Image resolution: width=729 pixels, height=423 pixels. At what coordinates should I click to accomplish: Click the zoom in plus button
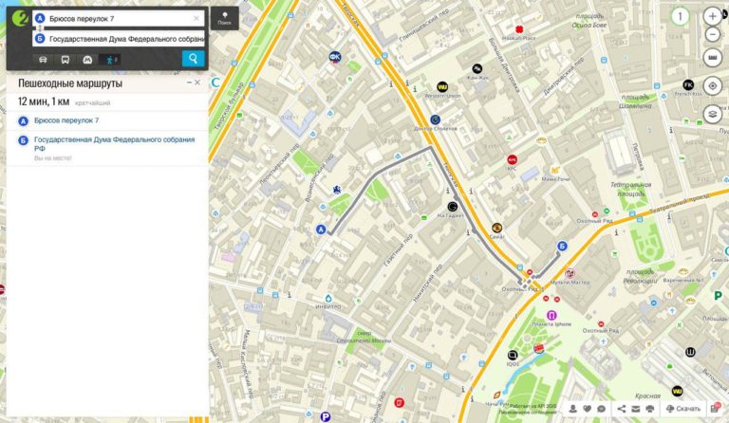click(713, 16)
